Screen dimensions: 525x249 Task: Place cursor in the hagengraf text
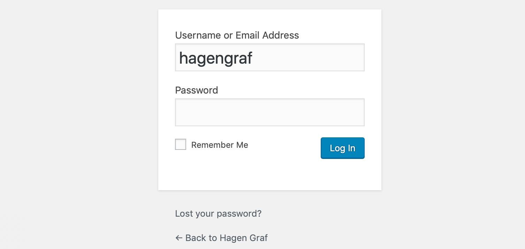click(215, 58)
